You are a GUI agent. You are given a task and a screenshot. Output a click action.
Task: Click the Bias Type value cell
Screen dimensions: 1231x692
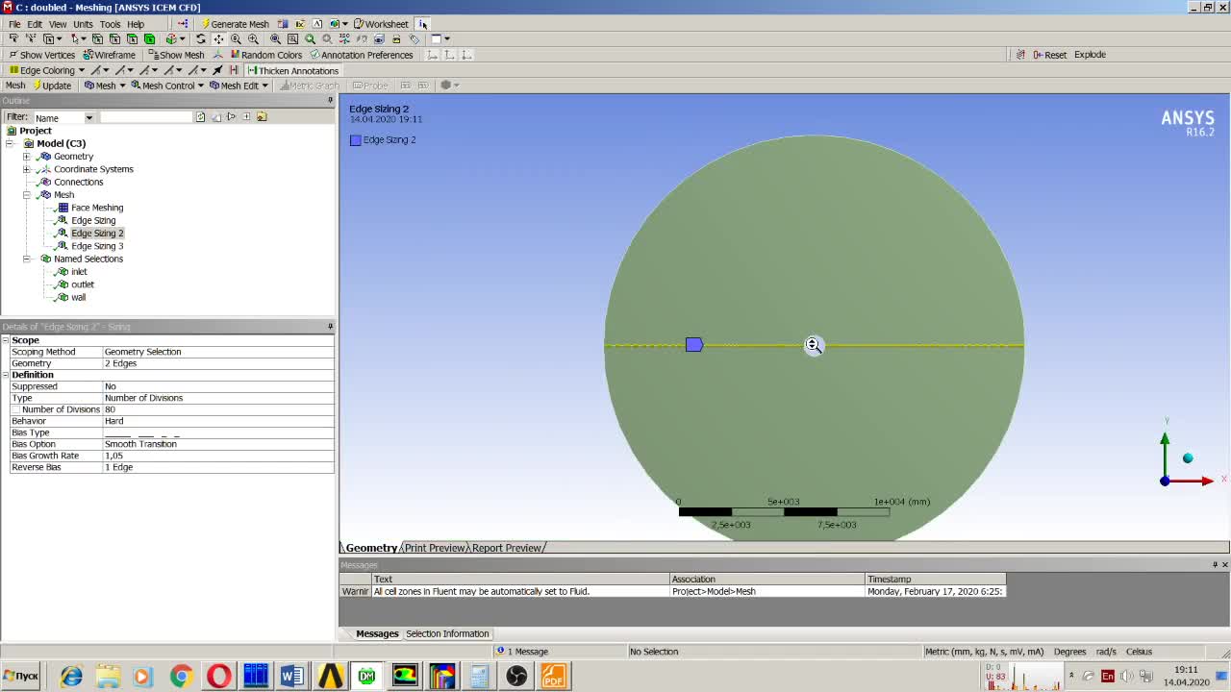217,432
